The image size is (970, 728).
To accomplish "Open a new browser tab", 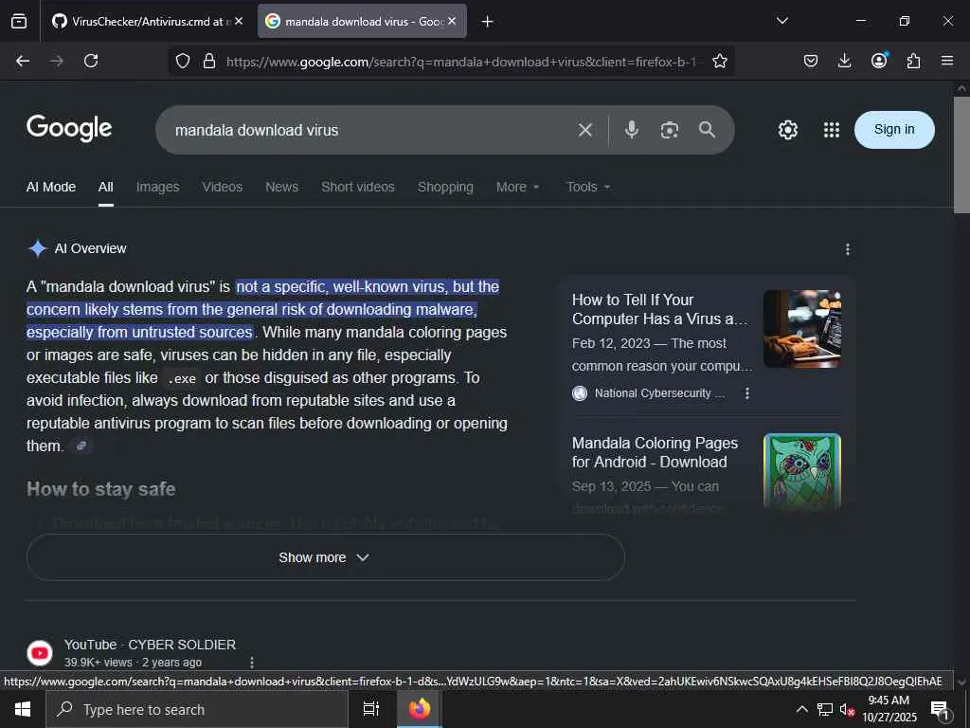I will pyautogui.click(x=487, y=22).
